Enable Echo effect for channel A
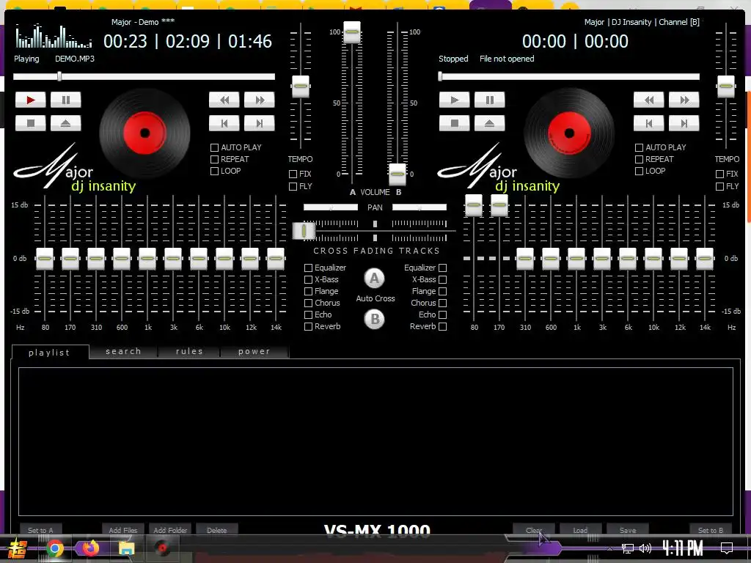751x563 pixels. [309, 314]
